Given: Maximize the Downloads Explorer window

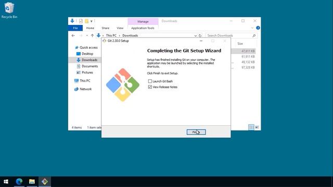Looking at the screenshot, I should [x=243, y=21].
